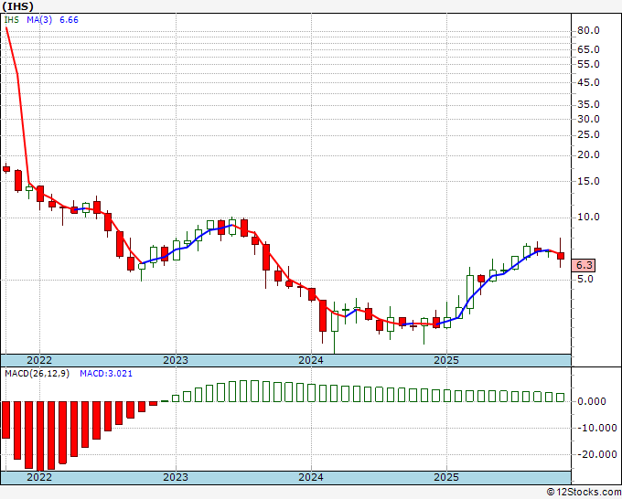Click the 15.0 price axis label
622x499 pixels.
(588, 181)
